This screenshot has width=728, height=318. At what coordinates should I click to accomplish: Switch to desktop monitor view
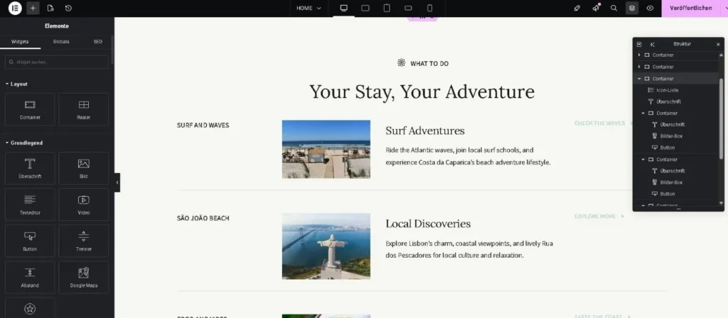(344, 8)
